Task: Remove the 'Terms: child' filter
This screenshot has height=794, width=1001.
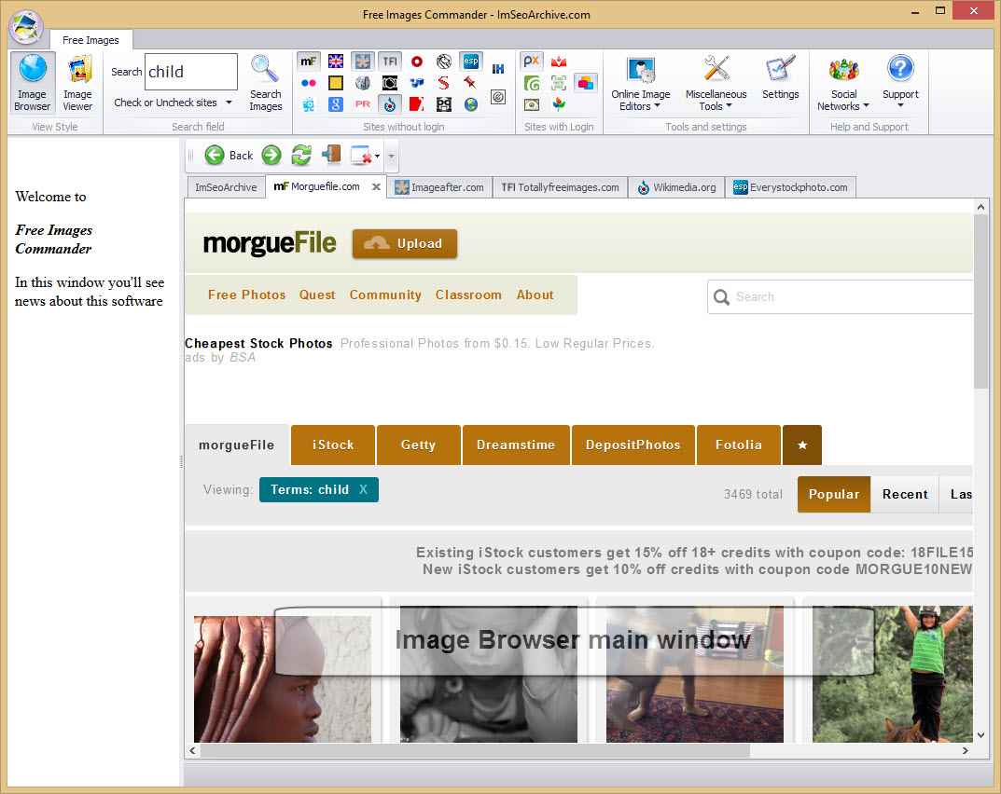Action: [363, 489]
